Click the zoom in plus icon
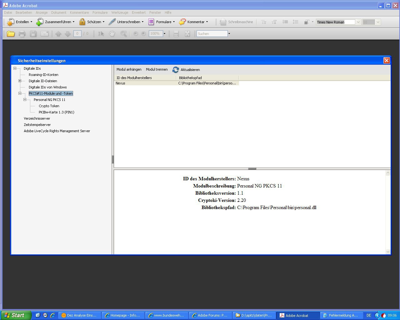 click(143, 34)
